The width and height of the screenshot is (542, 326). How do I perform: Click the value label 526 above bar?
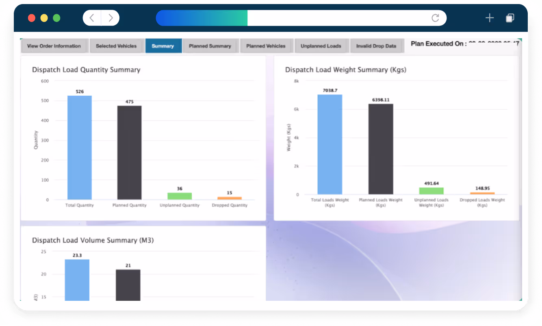[x=80, y=91]
